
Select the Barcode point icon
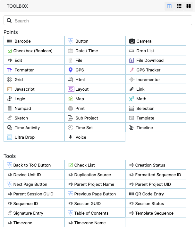[x=10, y=41]
